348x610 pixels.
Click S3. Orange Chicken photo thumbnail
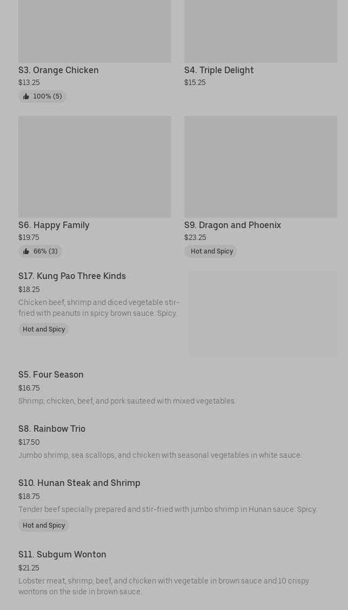[x=95, y=30]
